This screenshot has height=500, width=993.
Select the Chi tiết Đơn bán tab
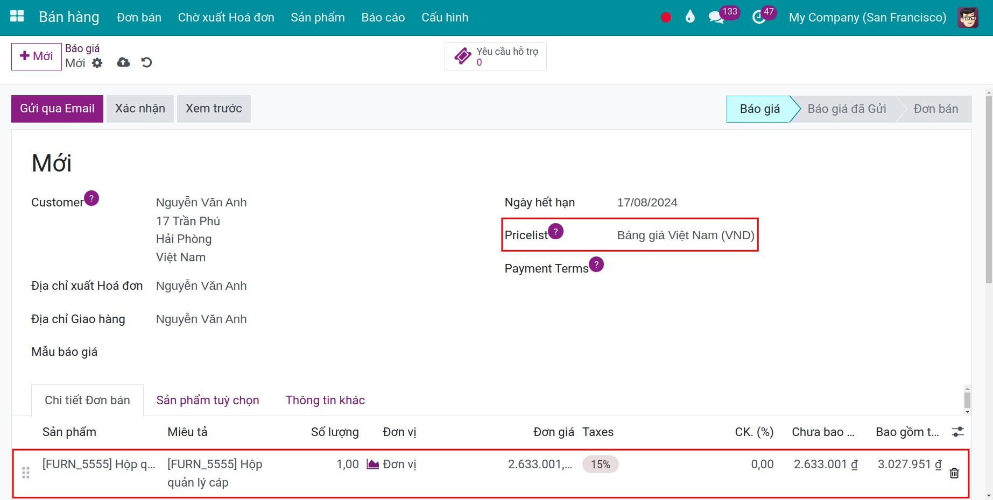coord(87,400)
